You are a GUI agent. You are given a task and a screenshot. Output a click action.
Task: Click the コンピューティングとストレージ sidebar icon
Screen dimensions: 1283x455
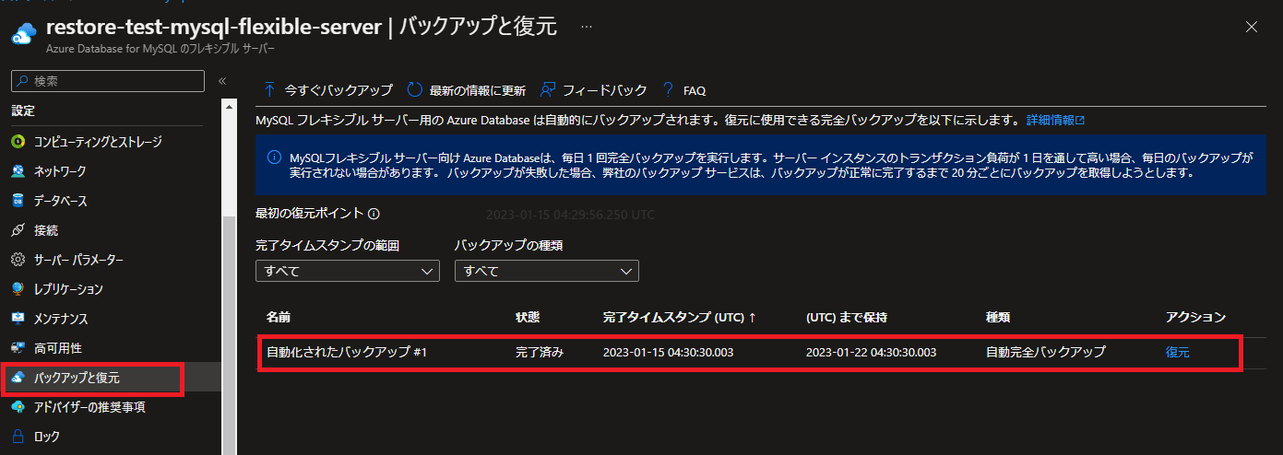point(18,142)
